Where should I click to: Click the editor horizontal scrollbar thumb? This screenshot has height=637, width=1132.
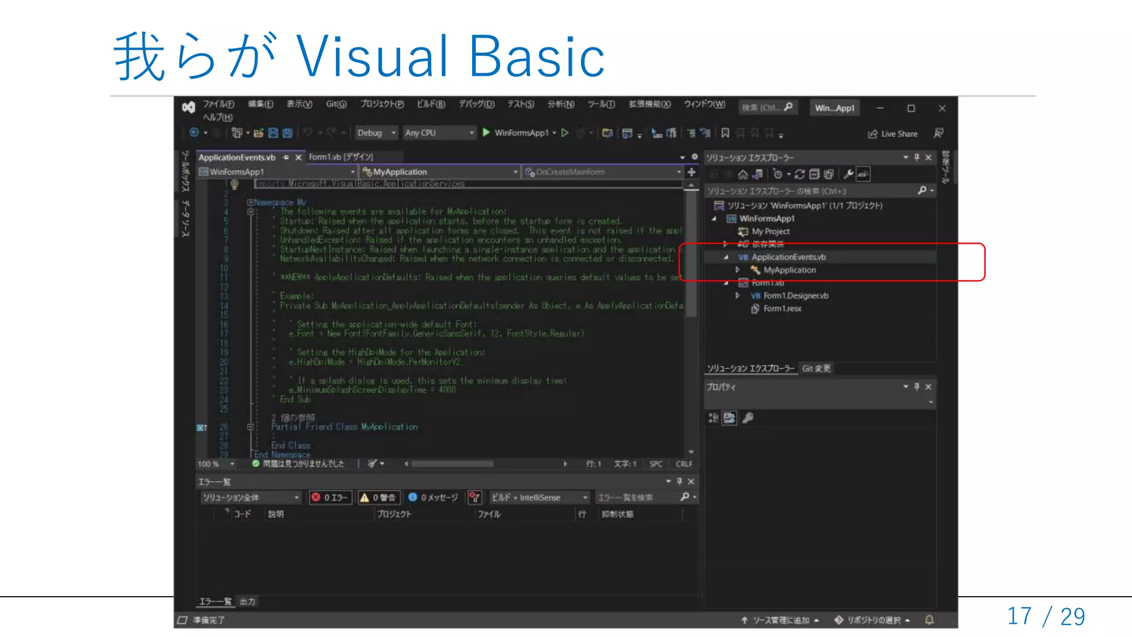[453, 464]
